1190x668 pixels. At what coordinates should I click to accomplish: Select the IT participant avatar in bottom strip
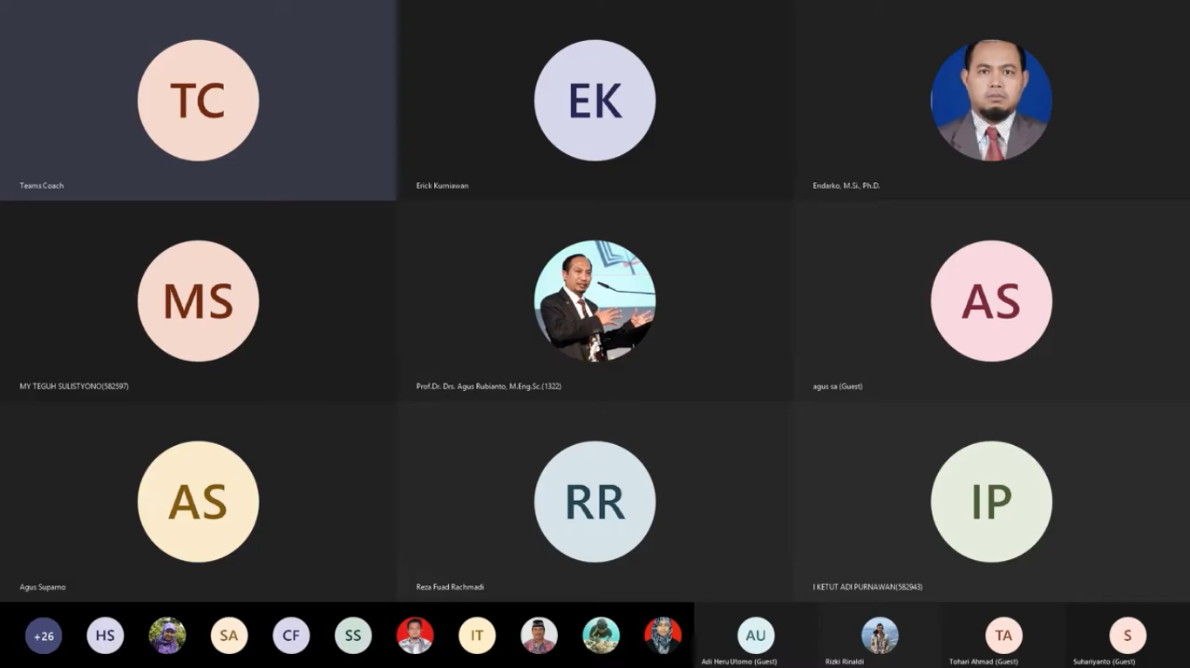[477, 636]
